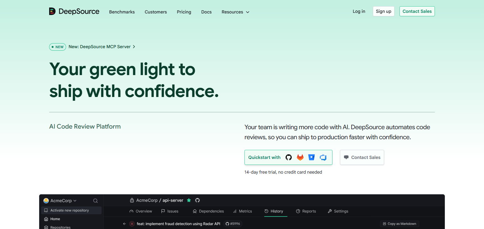Click the Log in link
Screen dimensions: 484x229
359,11
